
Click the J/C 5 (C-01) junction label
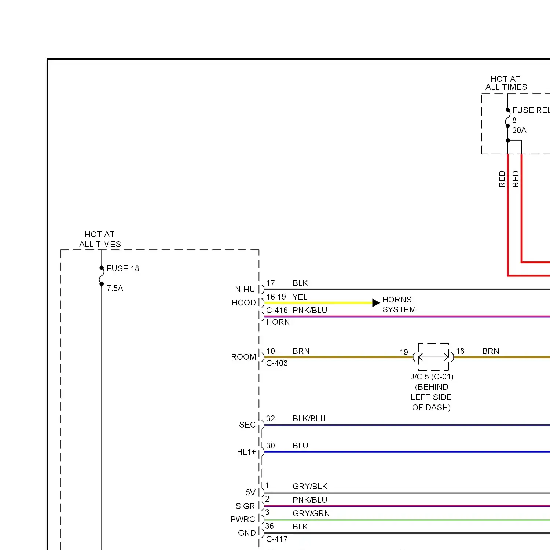pyautogui.click(x=432, y=377)
